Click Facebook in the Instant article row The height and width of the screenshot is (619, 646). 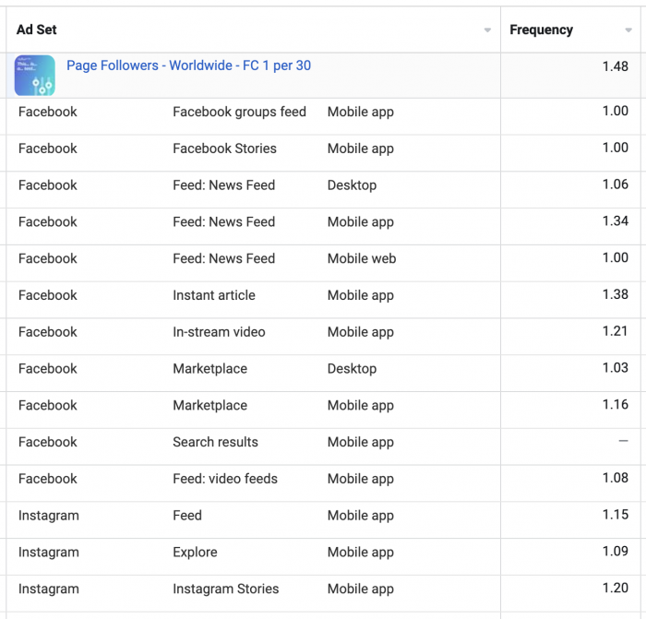(48, 295)
